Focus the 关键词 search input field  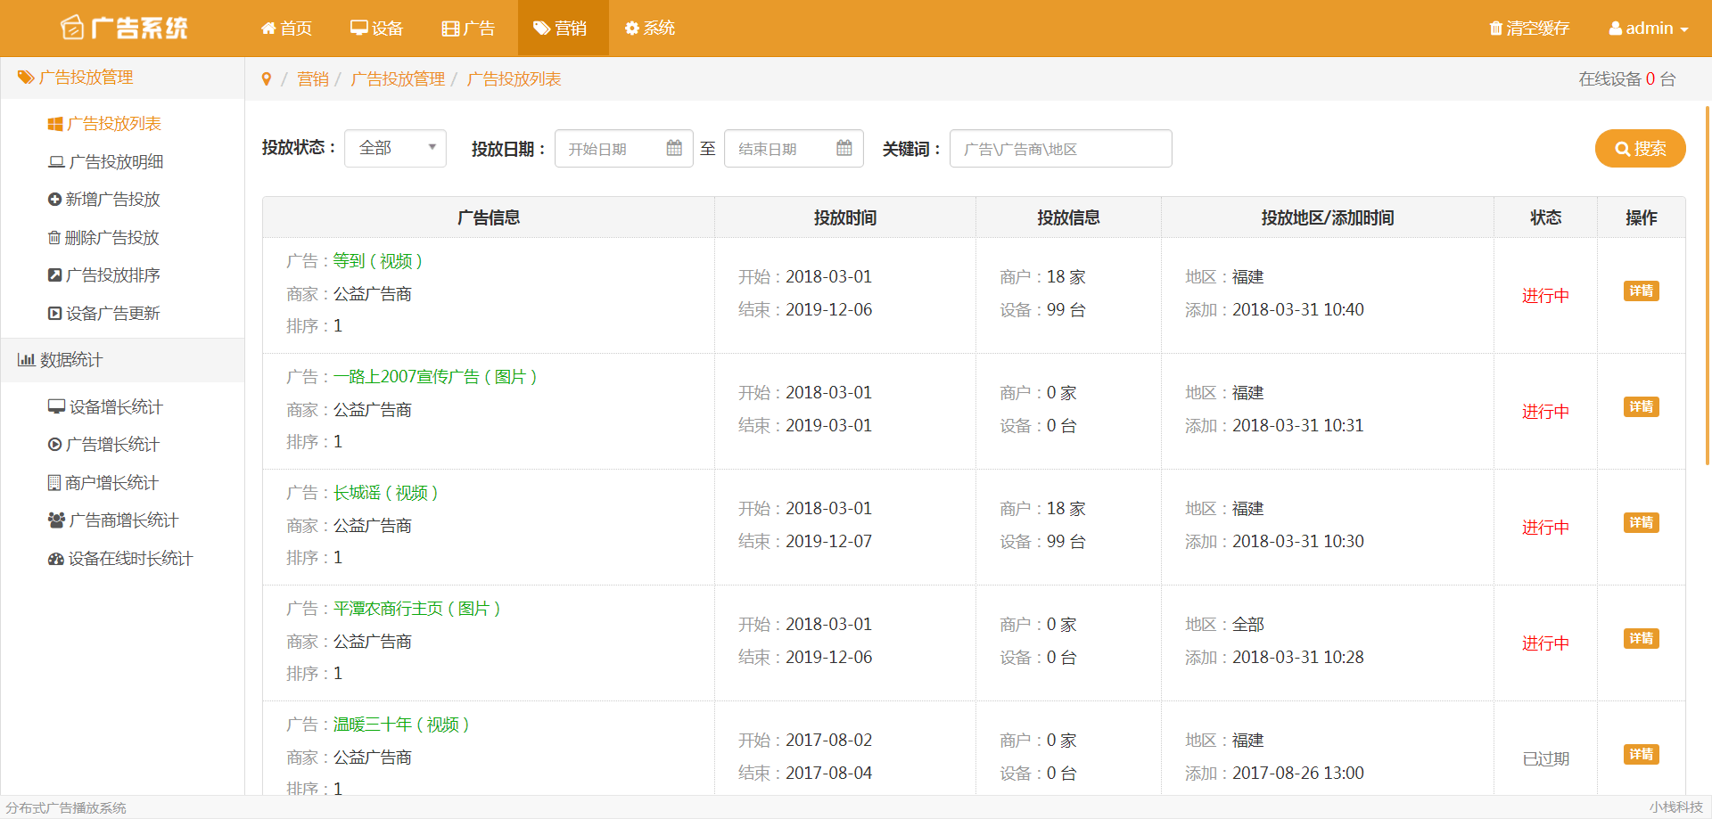pos(1060,149)
